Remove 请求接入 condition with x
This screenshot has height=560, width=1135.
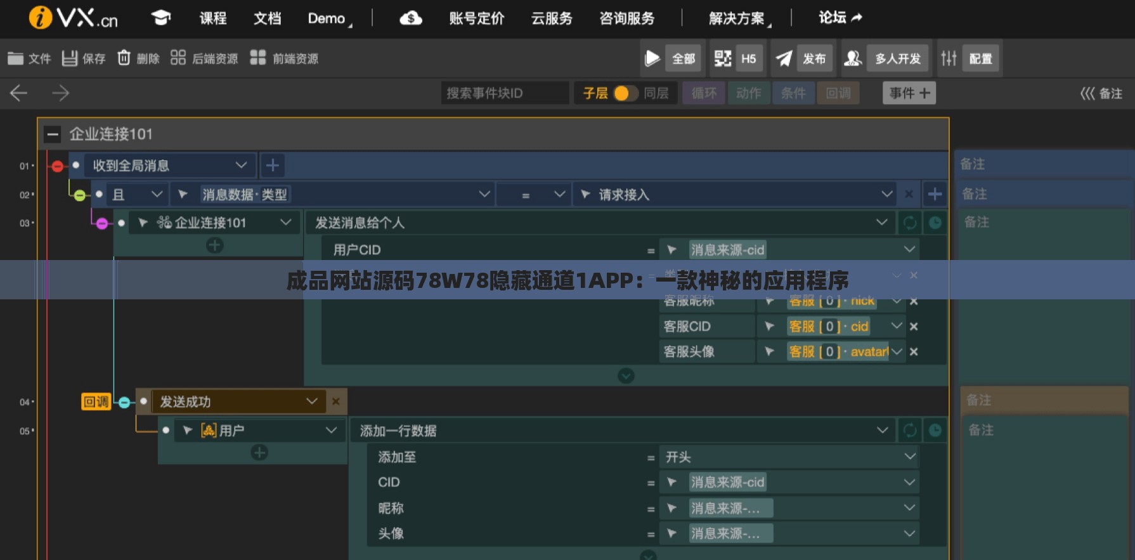[909, 194]
